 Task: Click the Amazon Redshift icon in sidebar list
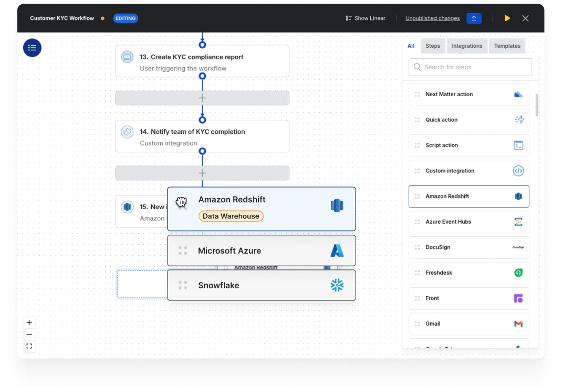[518, 196]
